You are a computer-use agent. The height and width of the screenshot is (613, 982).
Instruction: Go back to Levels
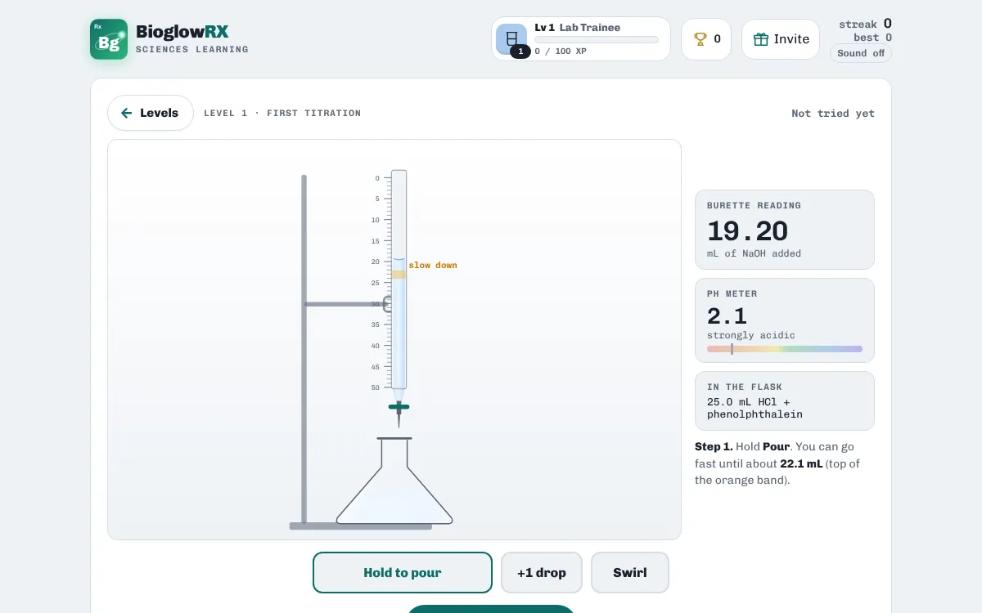pyautogui.click(x=151, y=113)
